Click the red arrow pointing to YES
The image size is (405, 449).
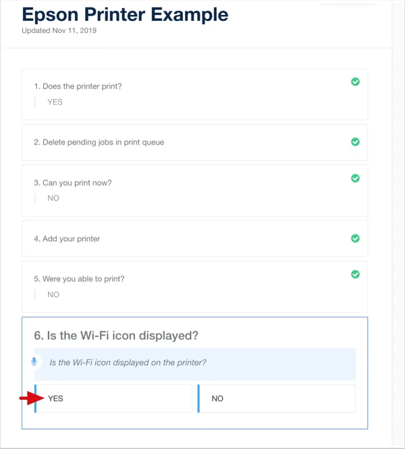point(32,398)
